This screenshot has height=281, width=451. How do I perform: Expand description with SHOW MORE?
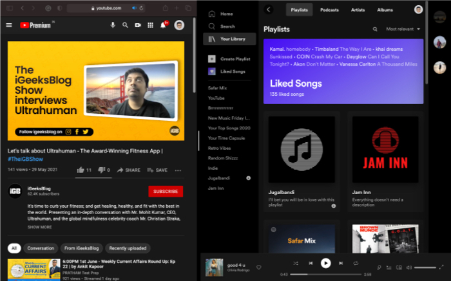pos(40,227)
